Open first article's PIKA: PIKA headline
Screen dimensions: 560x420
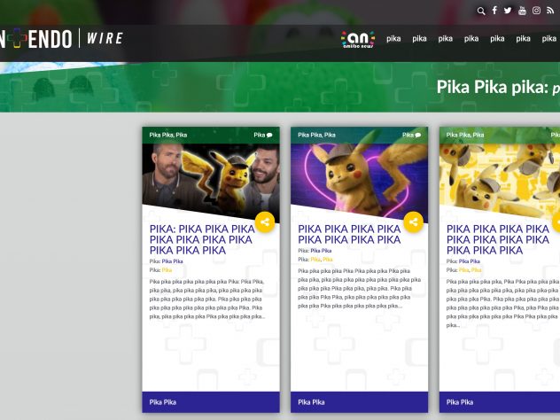(202, 239)
